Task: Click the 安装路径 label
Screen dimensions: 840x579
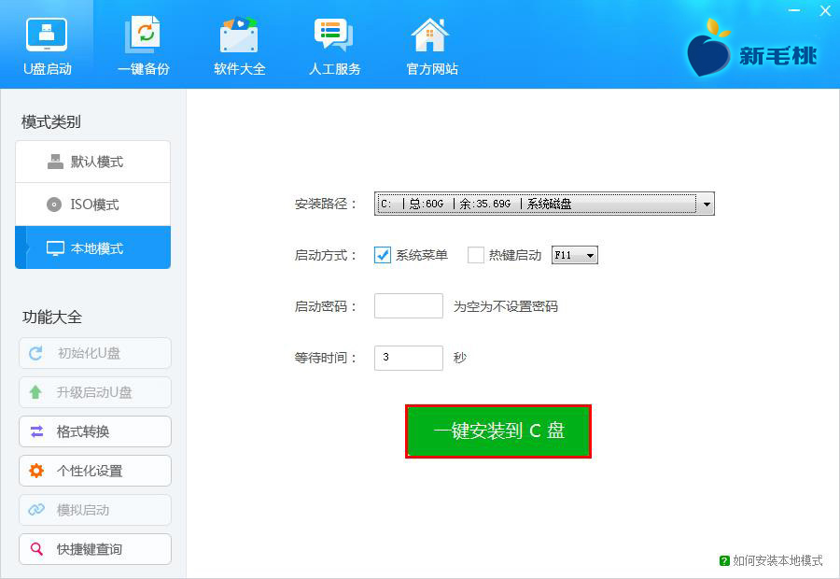Action: click(325, 204)
